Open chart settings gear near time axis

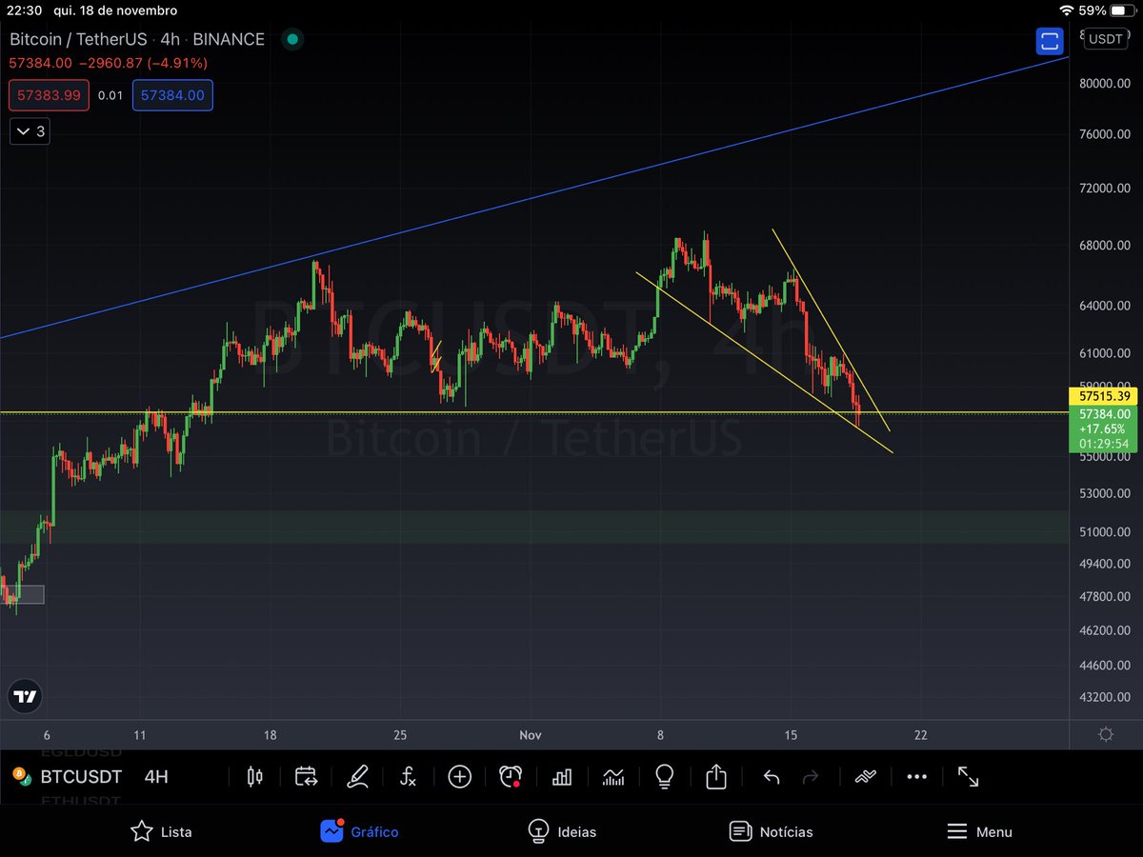(1106, 734)
